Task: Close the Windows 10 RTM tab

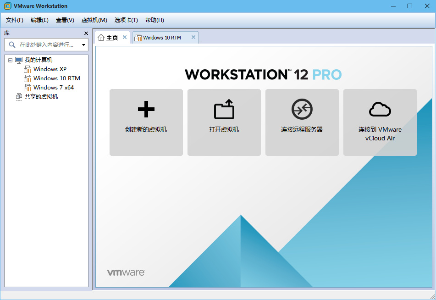Action: [193, 37]
